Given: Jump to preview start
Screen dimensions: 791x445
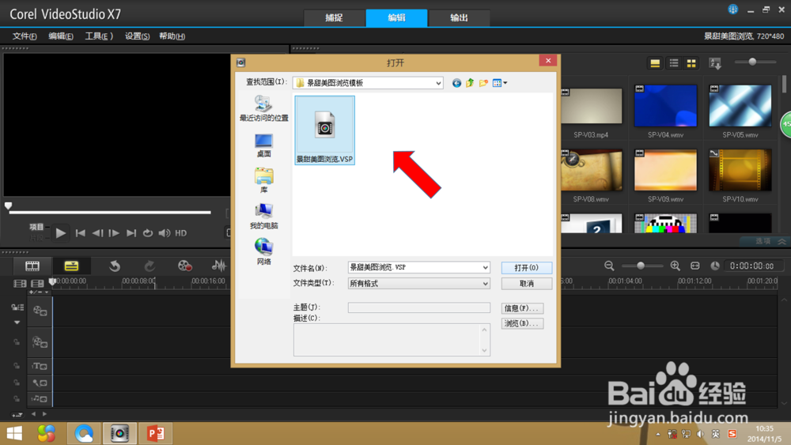Looking at the screenshot, I should click(80, 233).
